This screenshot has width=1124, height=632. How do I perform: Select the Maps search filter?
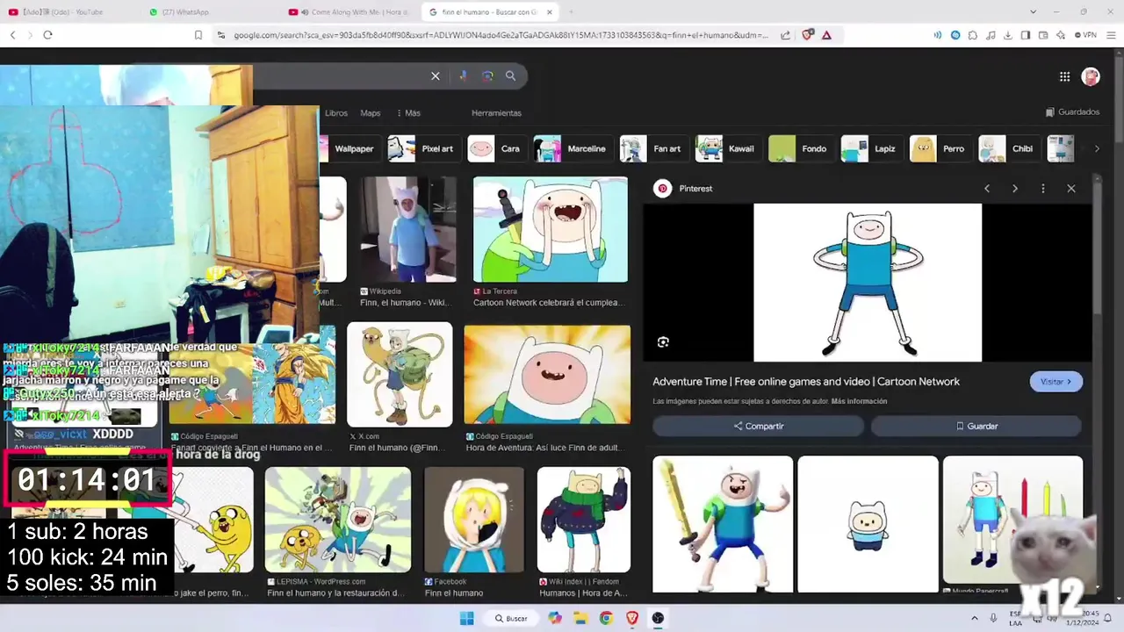[371, 113]
